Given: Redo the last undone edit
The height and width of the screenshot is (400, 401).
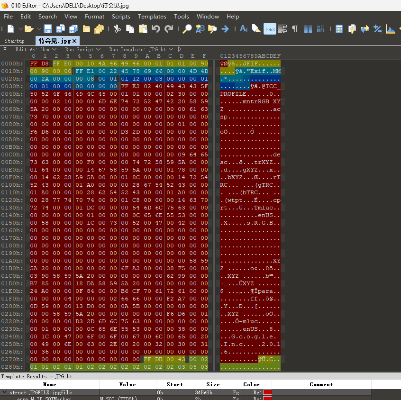Looking at the screenshot, I should [x=169, y=29].
